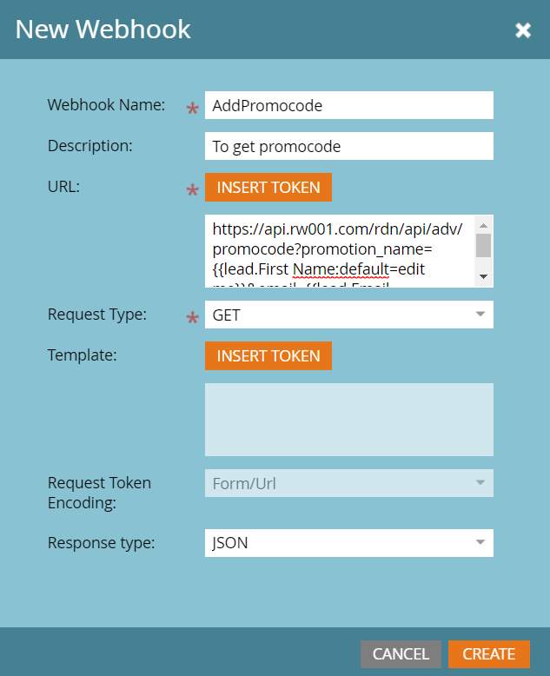Click CREATE to save the webhook
Viewport: 550px width, 676px height.
489,654
